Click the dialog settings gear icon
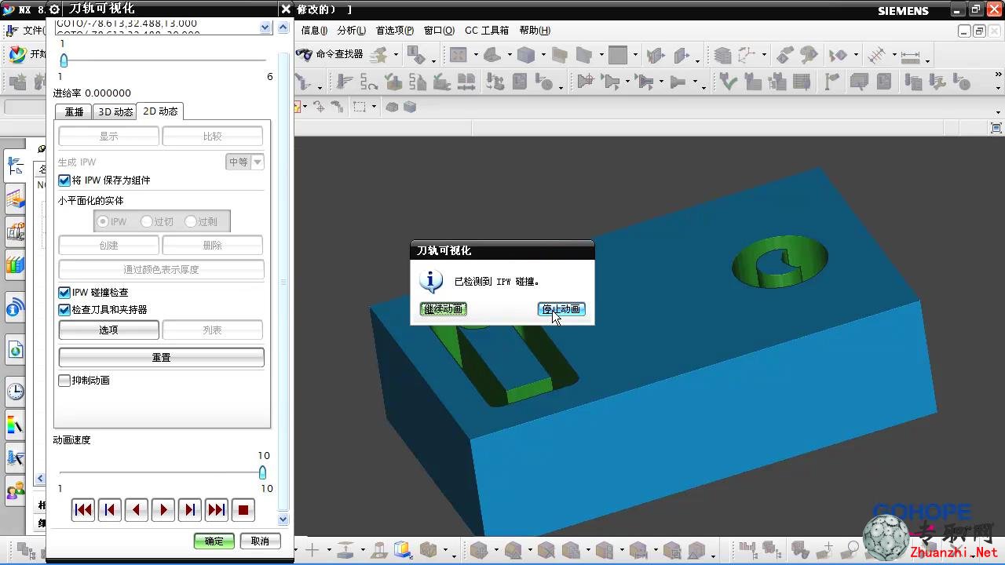Screen dimensions: 1005x565 [x=54, y=9]
